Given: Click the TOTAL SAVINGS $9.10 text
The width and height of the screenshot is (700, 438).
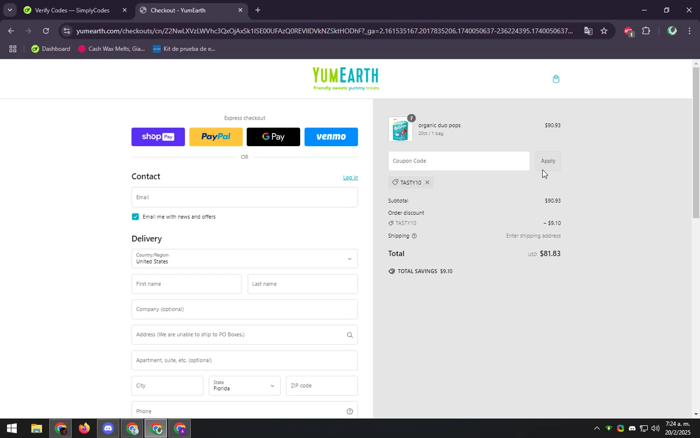Looking at the screenshot, I should point(425,271).
